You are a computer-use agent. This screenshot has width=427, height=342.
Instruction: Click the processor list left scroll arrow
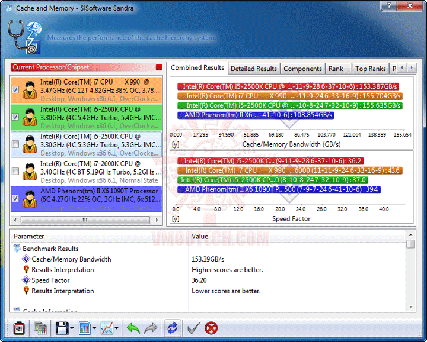coord(15,220)
